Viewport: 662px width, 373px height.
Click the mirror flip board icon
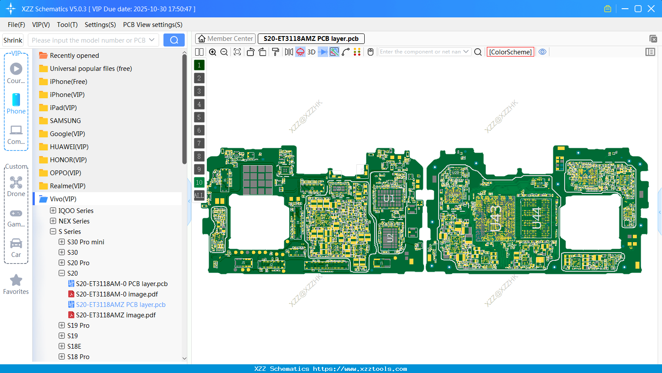pyautogui.click(x=289, y=52)
